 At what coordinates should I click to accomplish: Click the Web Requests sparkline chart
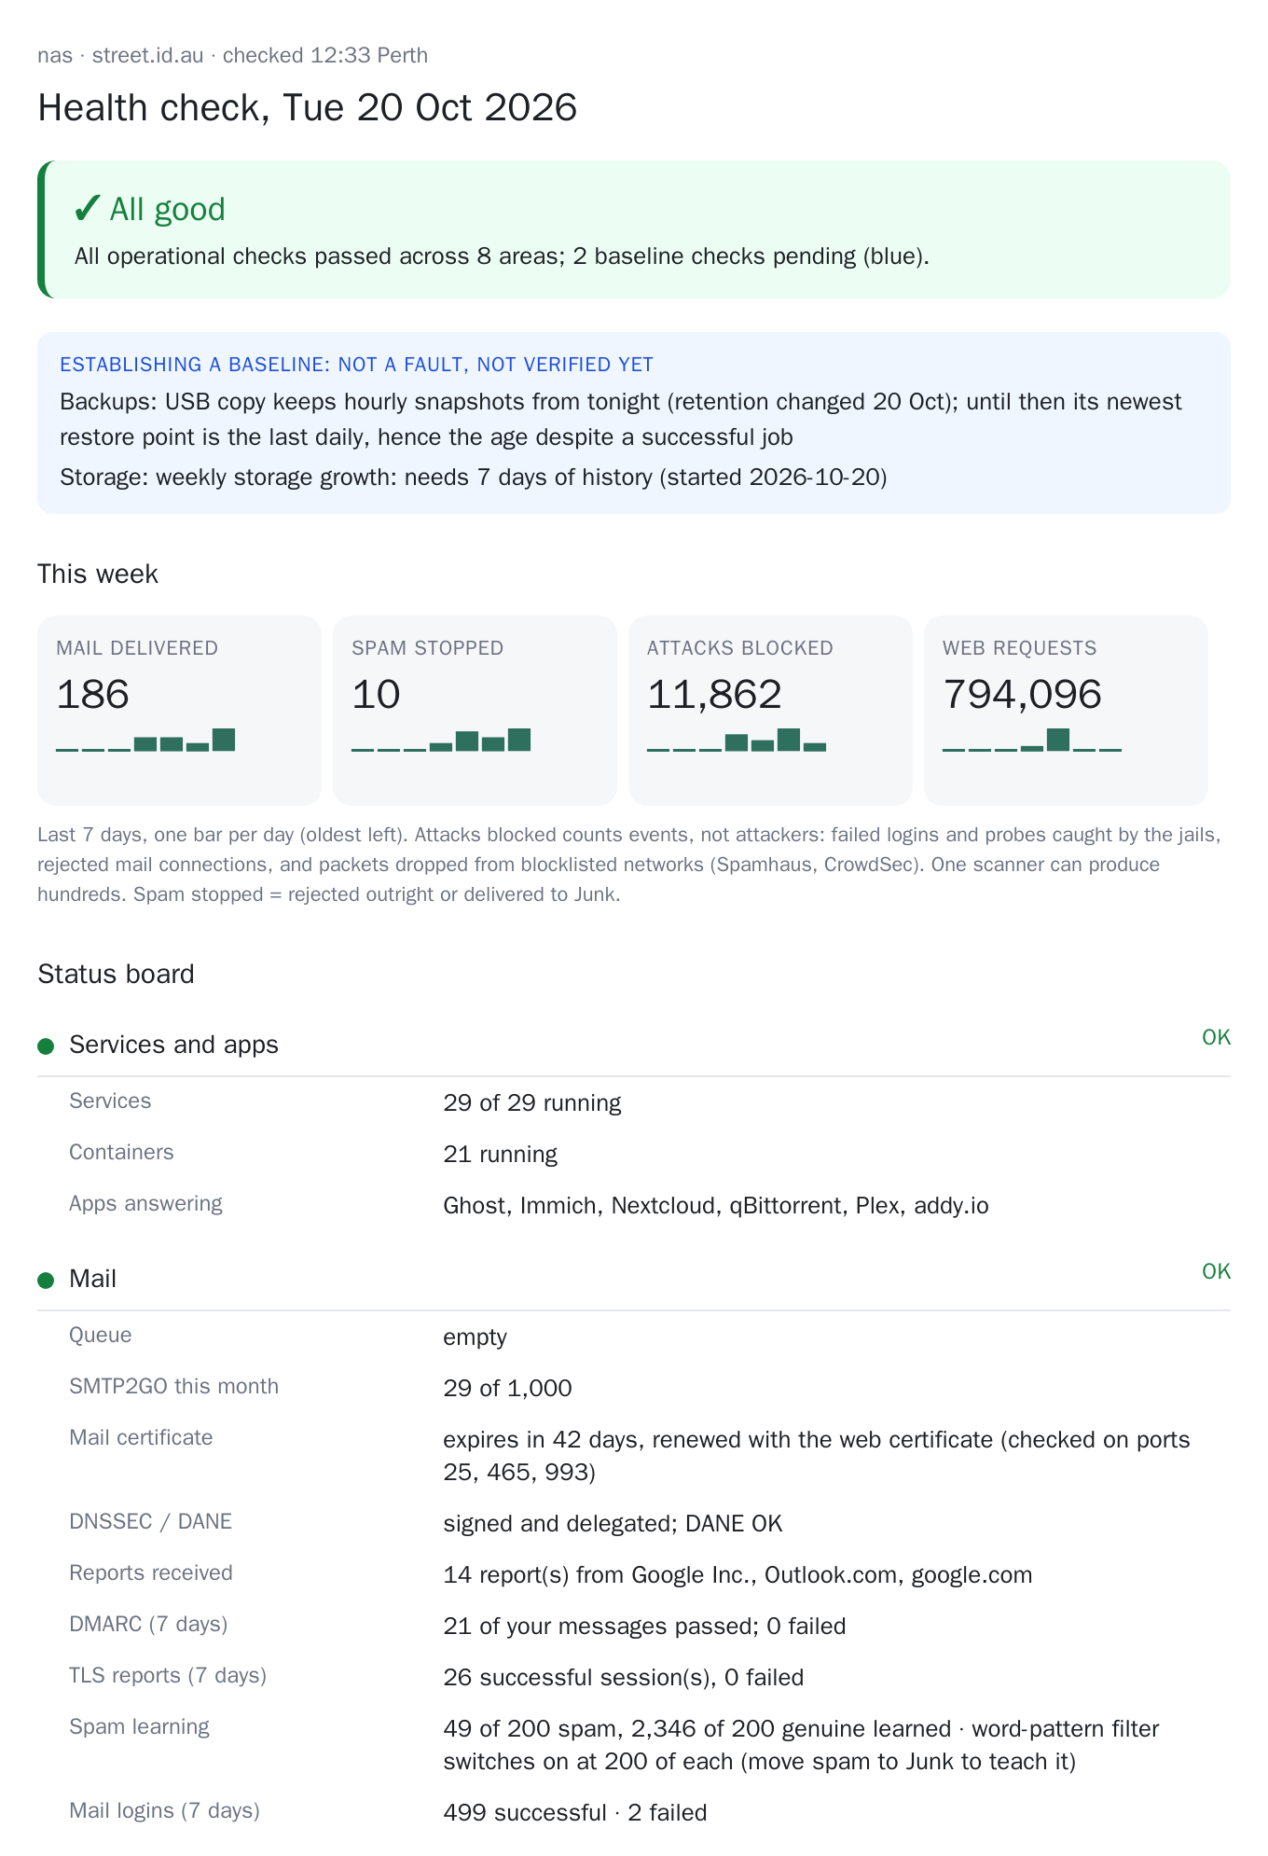click(1032, 740)
